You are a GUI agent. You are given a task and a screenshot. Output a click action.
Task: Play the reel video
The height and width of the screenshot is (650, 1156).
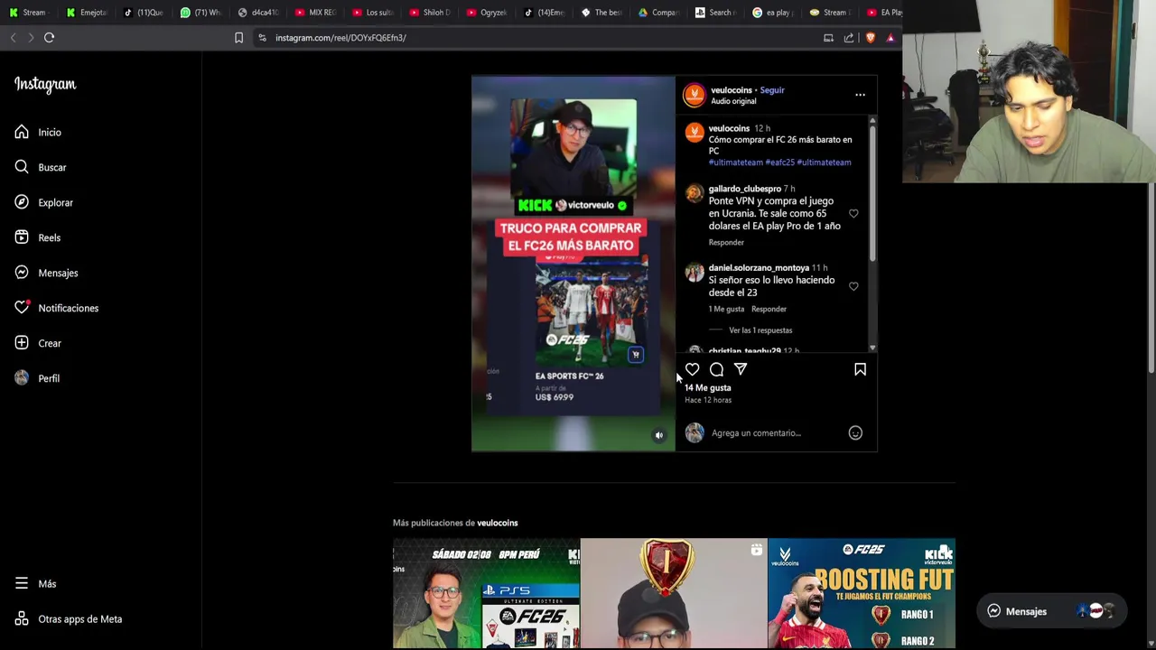(573, 264)
